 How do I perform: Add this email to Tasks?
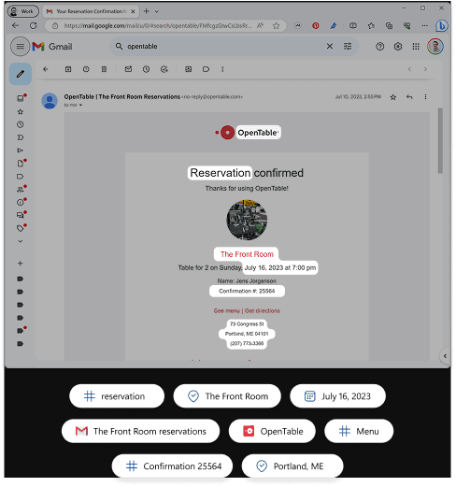click(x=164, y=69)
